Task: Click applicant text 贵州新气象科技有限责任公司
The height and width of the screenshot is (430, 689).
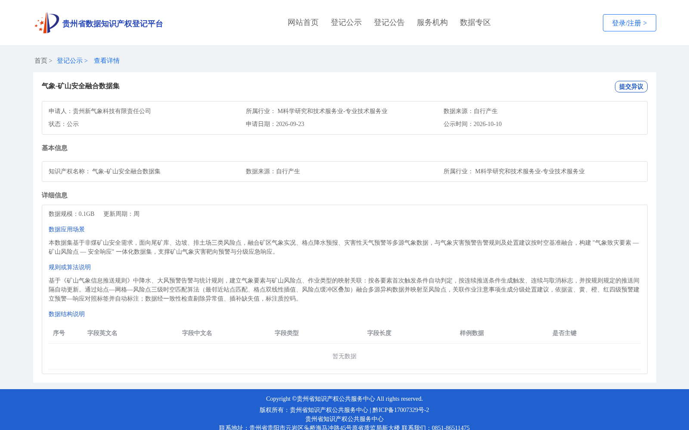Action: 112,111
